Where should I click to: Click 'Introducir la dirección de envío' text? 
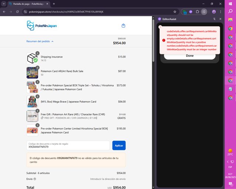(108, 179)
